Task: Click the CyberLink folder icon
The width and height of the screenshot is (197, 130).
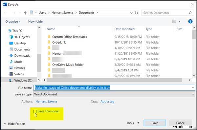Action: [49, 42]
